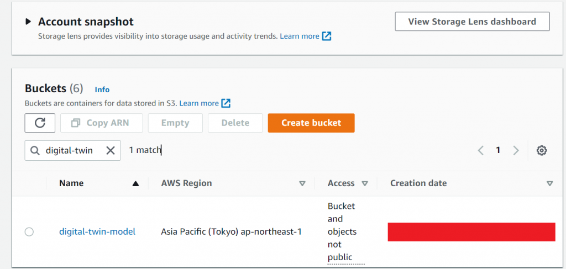Screen dimensions: 566x269
Task: Click external link icon after Buckets Learn more
Action: point(226,103)
